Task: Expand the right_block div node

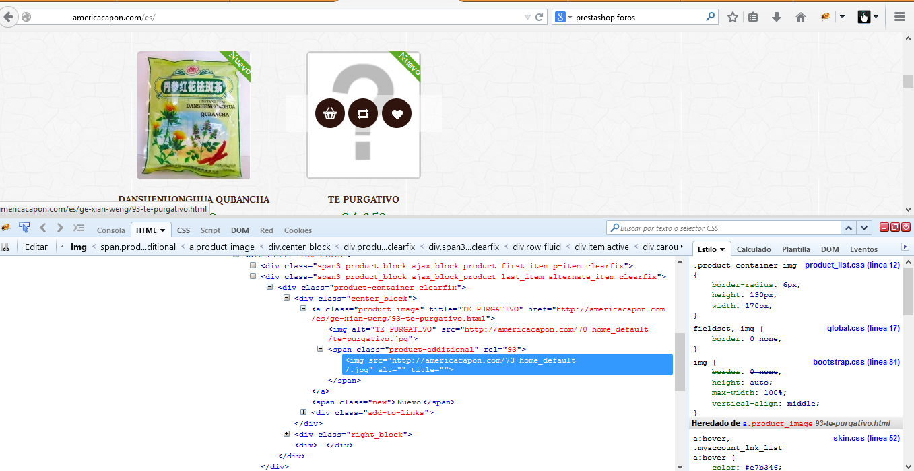Action: click(x=287, y=434)
